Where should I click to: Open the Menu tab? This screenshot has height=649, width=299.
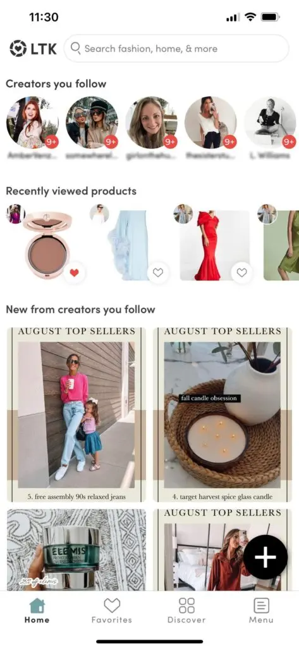(261, 610)
